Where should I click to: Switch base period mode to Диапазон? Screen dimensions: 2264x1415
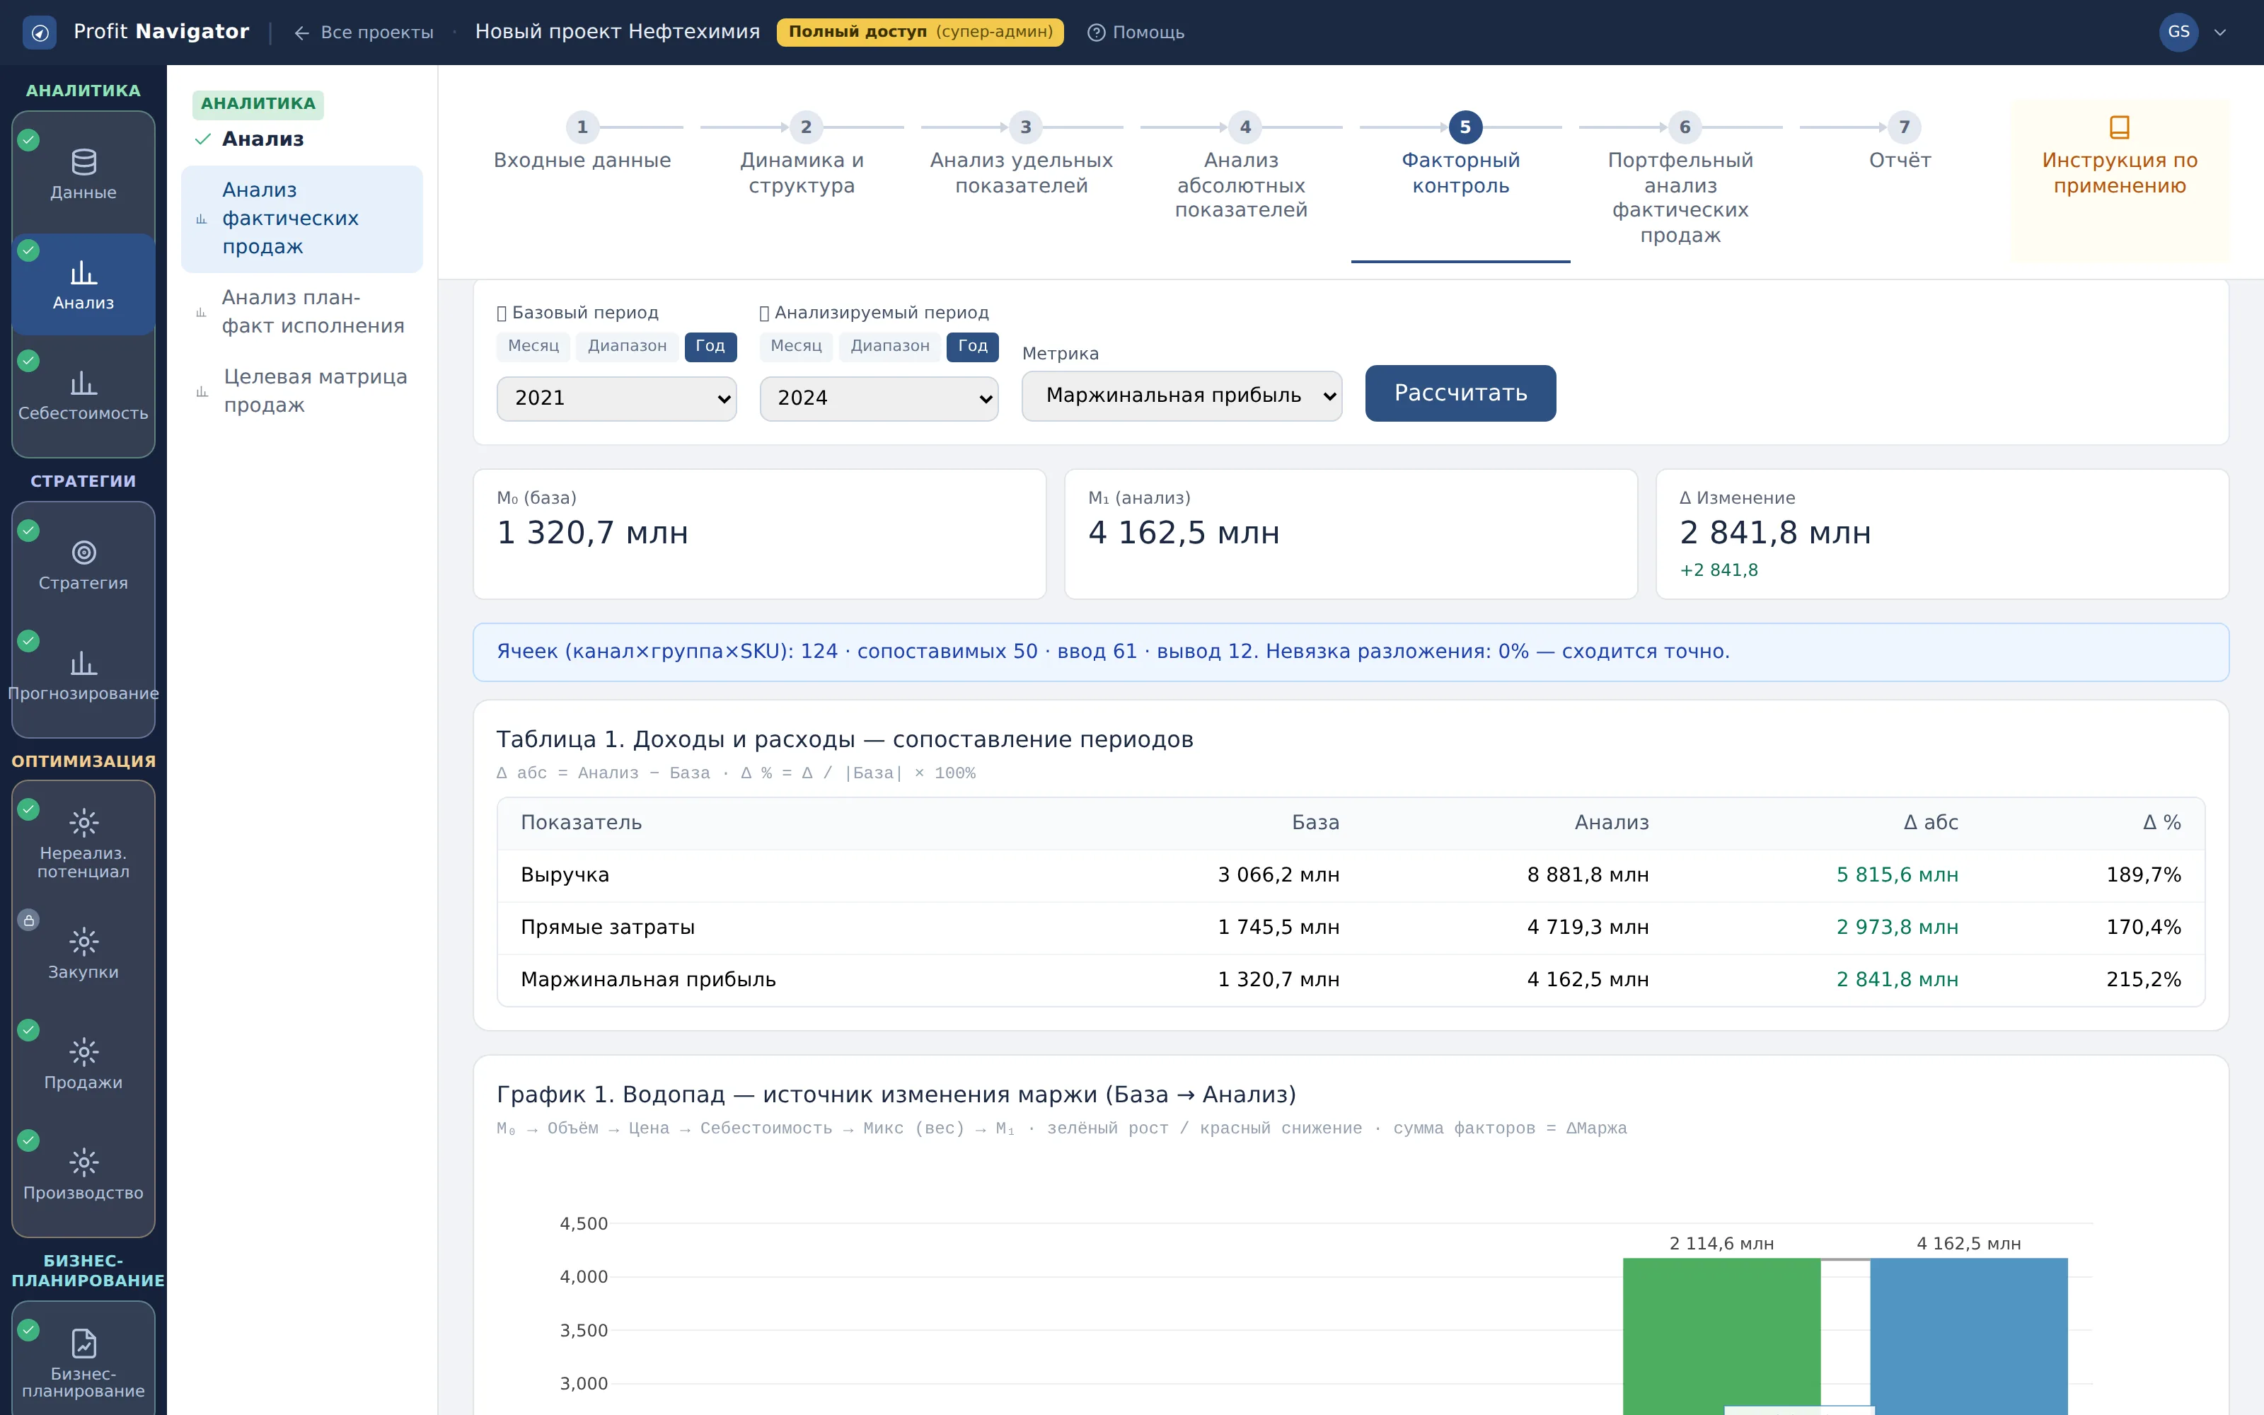pos(627,346)
